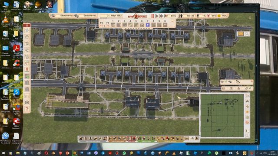Collapse the hotkey bar with the minus button
This screenshot has width=278, height=156.
172,21
